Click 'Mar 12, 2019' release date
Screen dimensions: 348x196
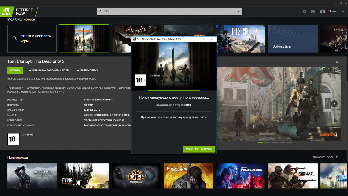tap(92, 110)
